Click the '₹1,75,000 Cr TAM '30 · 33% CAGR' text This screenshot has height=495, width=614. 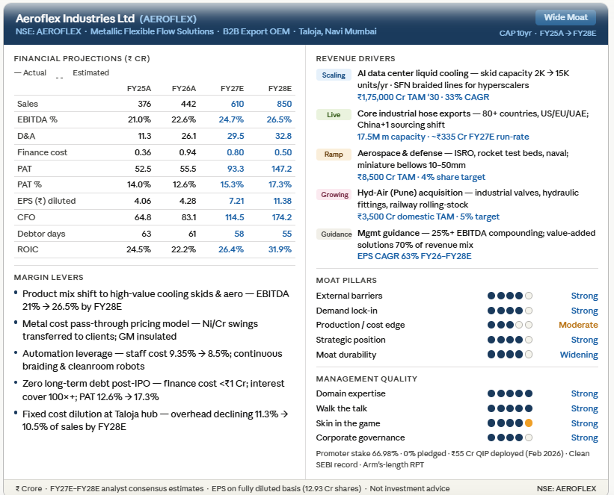click(423, 97)
